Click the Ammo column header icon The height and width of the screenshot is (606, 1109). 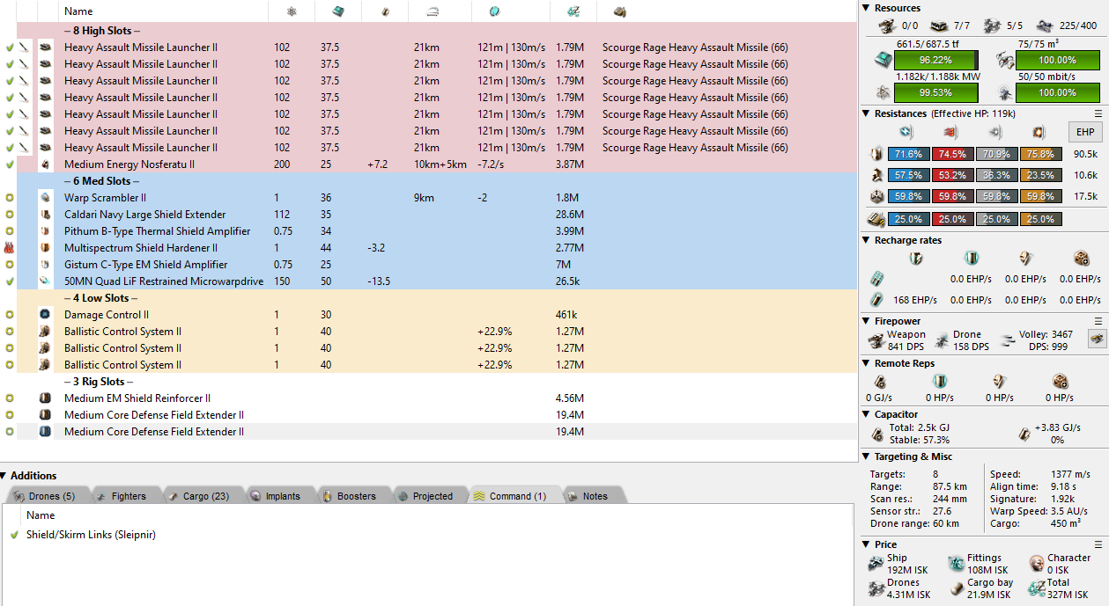(619, 11)
